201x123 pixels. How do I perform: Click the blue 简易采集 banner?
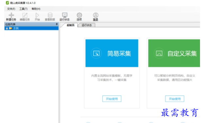tap(112, 53)
